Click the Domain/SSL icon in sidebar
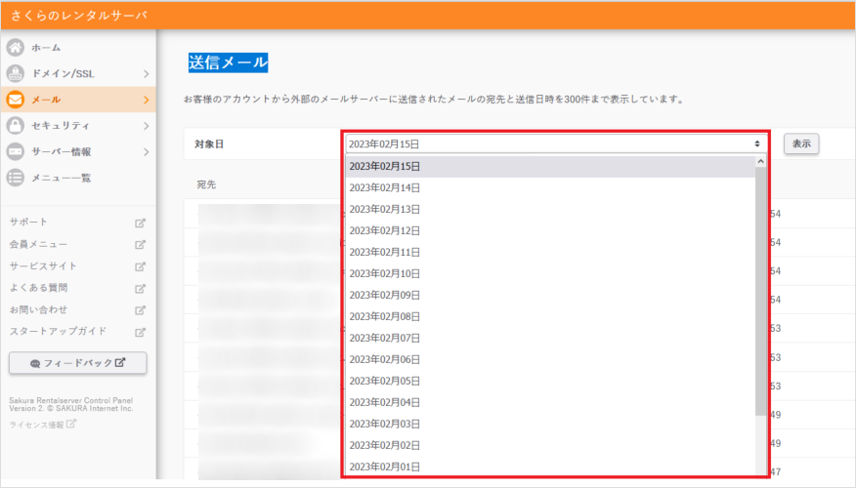This screenshot has height=488, width=856. (x=16, y=73)
